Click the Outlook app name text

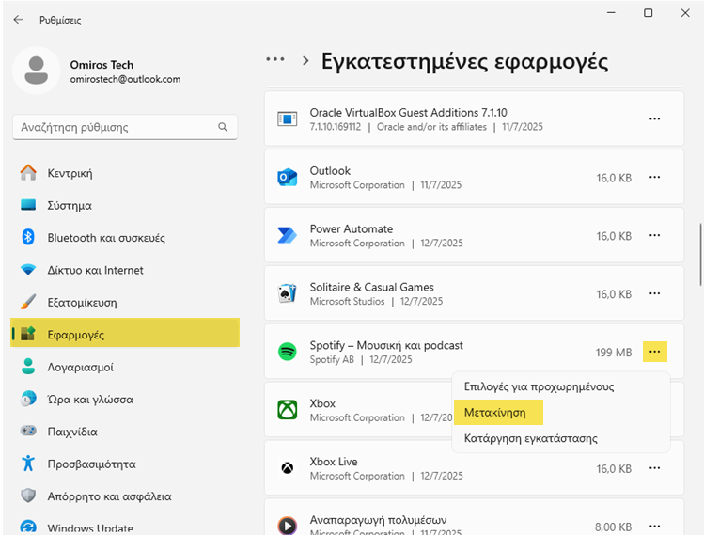[330, 171]
